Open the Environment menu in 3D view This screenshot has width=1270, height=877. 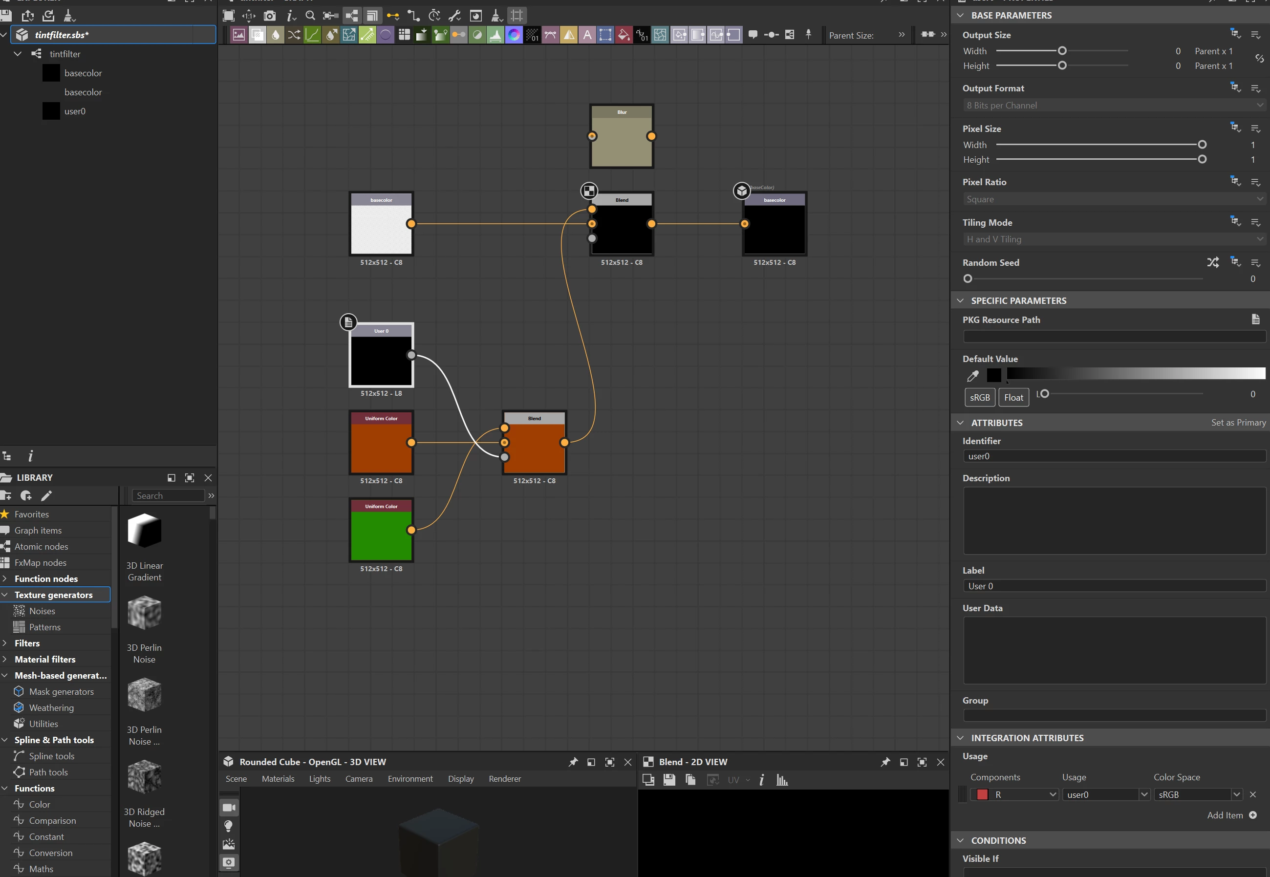(x=410, y=779)
